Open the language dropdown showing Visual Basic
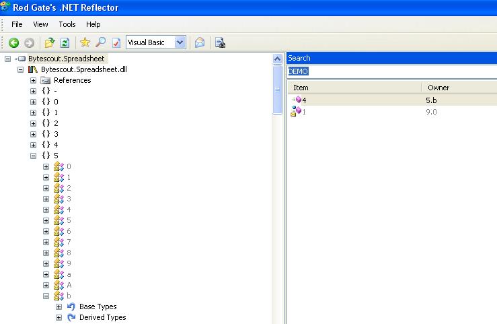The height and width of the screenshot is (324, 497). point(180,42)
